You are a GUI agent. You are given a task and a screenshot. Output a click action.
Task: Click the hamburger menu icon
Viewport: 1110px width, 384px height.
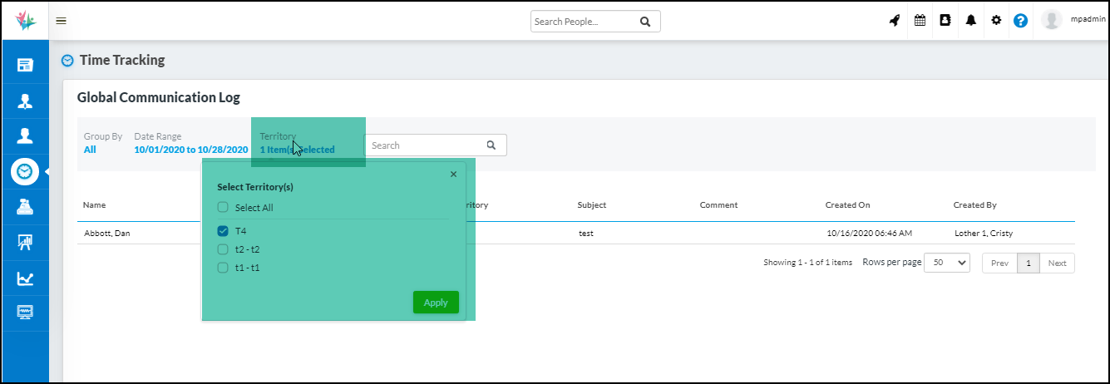[x=61, y=21]
